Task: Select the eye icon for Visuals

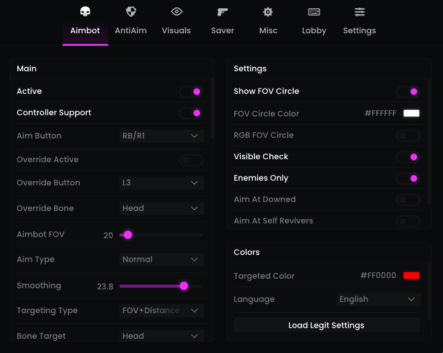Action: [x=177, y=12]
